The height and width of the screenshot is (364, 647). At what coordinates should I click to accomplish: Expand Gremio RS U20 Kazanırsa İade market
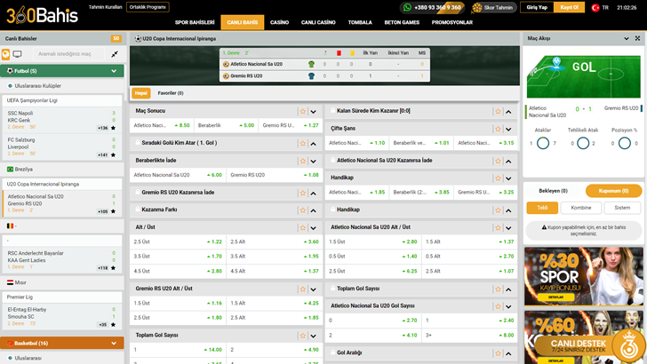[x=314, y=193]
